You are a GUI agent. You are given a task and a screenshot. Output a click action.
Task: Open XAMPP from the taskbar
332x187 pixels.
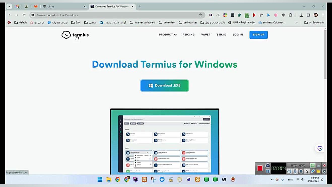144,179
